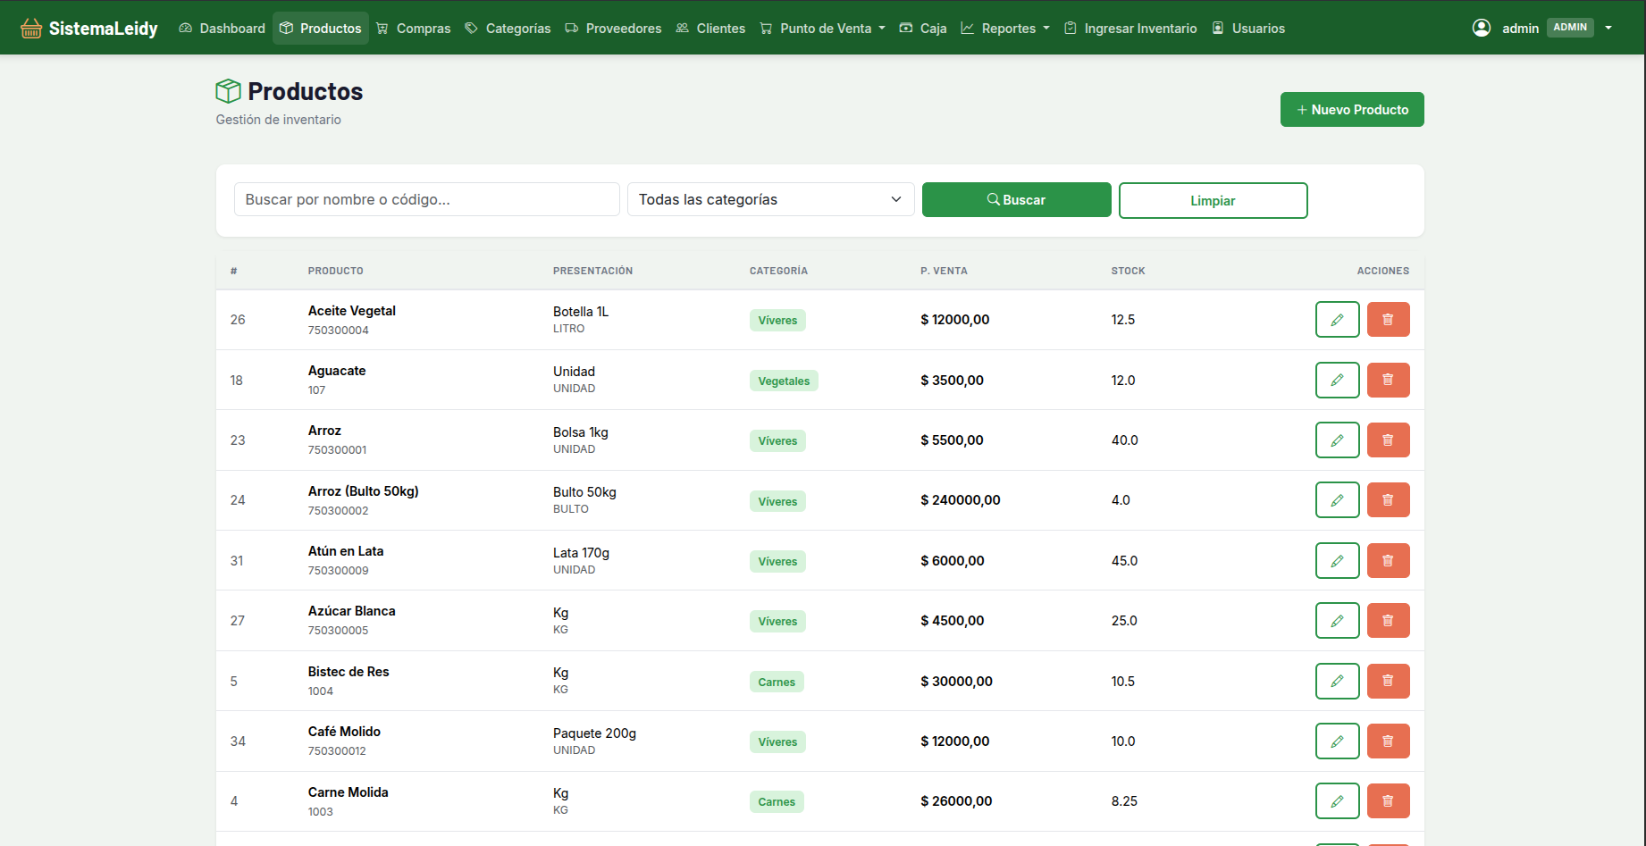Open the admin account dropdown arrow
This screenshot has height=846, width=1646.
point(1608,28)
